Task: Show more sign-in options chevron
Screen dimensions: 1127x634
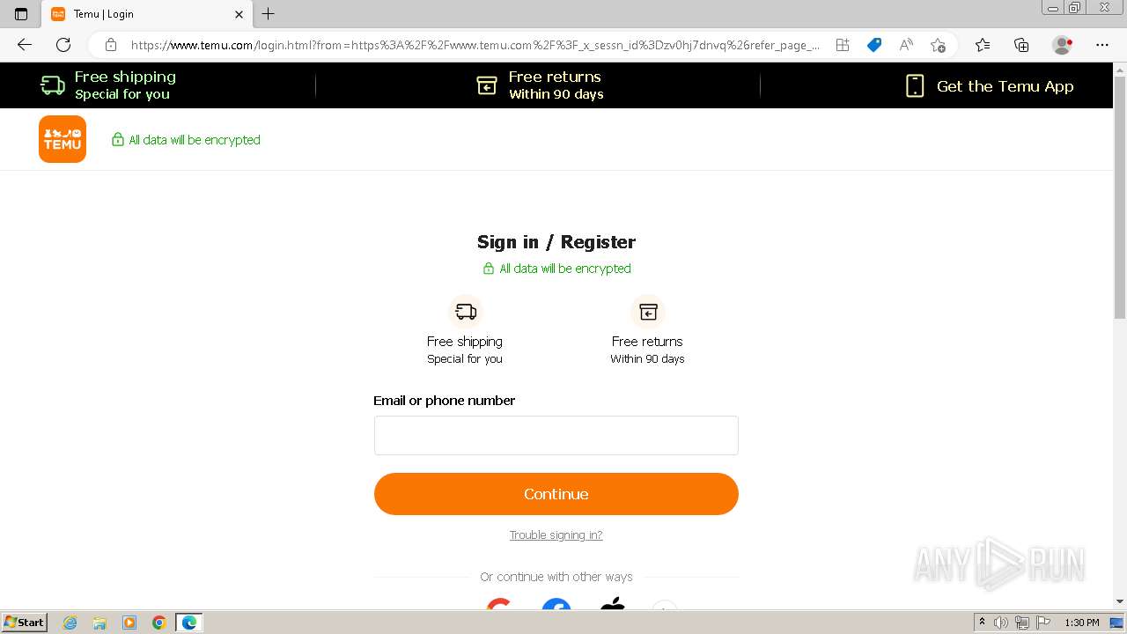Action: [x=665, y=605]
